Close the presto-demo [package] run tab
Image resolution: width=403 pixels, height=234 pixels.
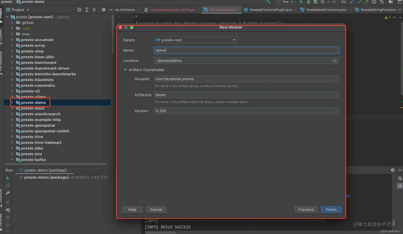point(70,170)
